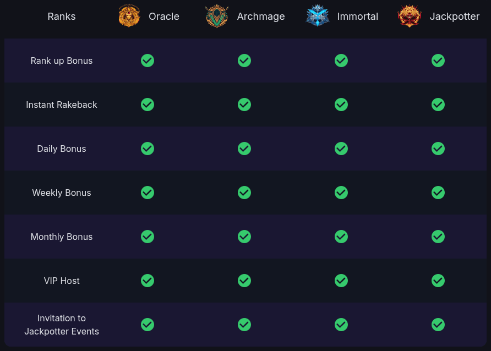Image resolution: width=491 pixels, height=351 pixels.
Task: Click Jackpotter's Weekly Bonus checkmark
Action: (x=438, y=193)
